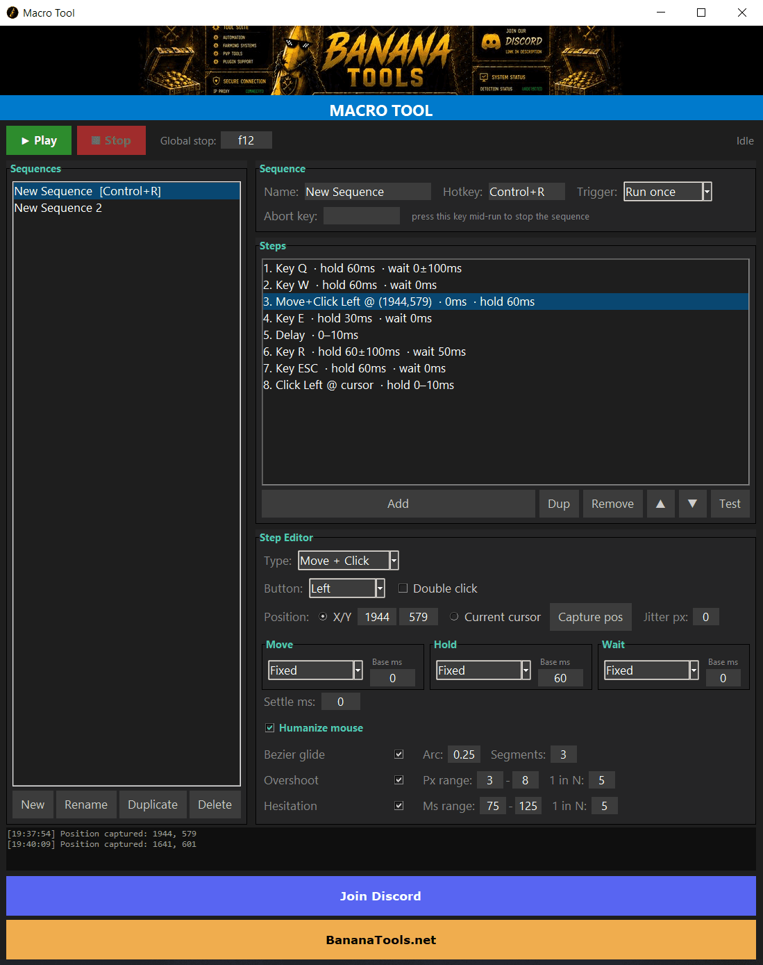This screenshot has height=965, width=763.
Task: Click the banana app icon in the title bar
Action: (x=12, y=13)
